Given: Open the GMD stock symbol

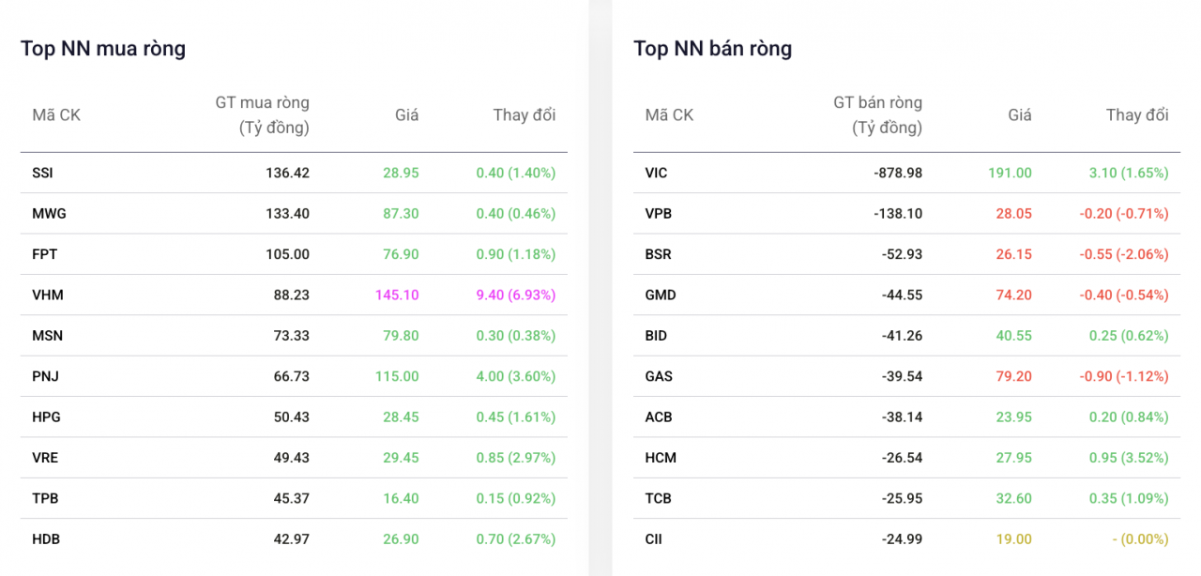Looking at the screenshot, I should coord(661,295).
